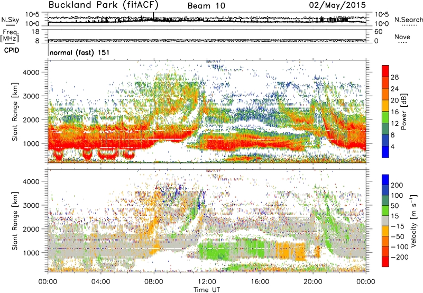Click the date '02/May/2015'
The image size is (423, 293).
(337, 5)
